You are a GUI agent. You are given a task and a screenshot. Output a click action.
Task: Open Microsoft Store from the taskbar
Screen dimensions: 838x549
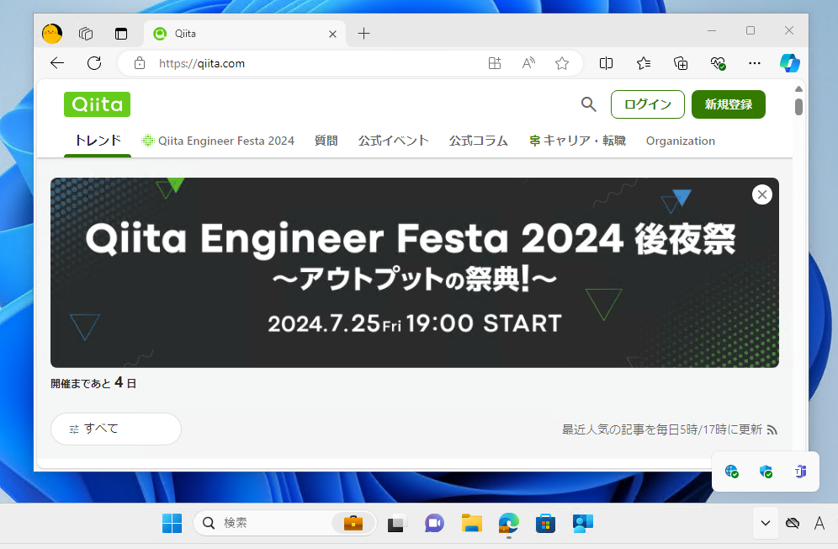(546, 523)
